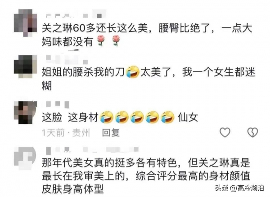This screenshot has height=197, width=270.
Task: Click laughing emoji after 姐姐的腰杀我的刀
Action: coord(133,72)
